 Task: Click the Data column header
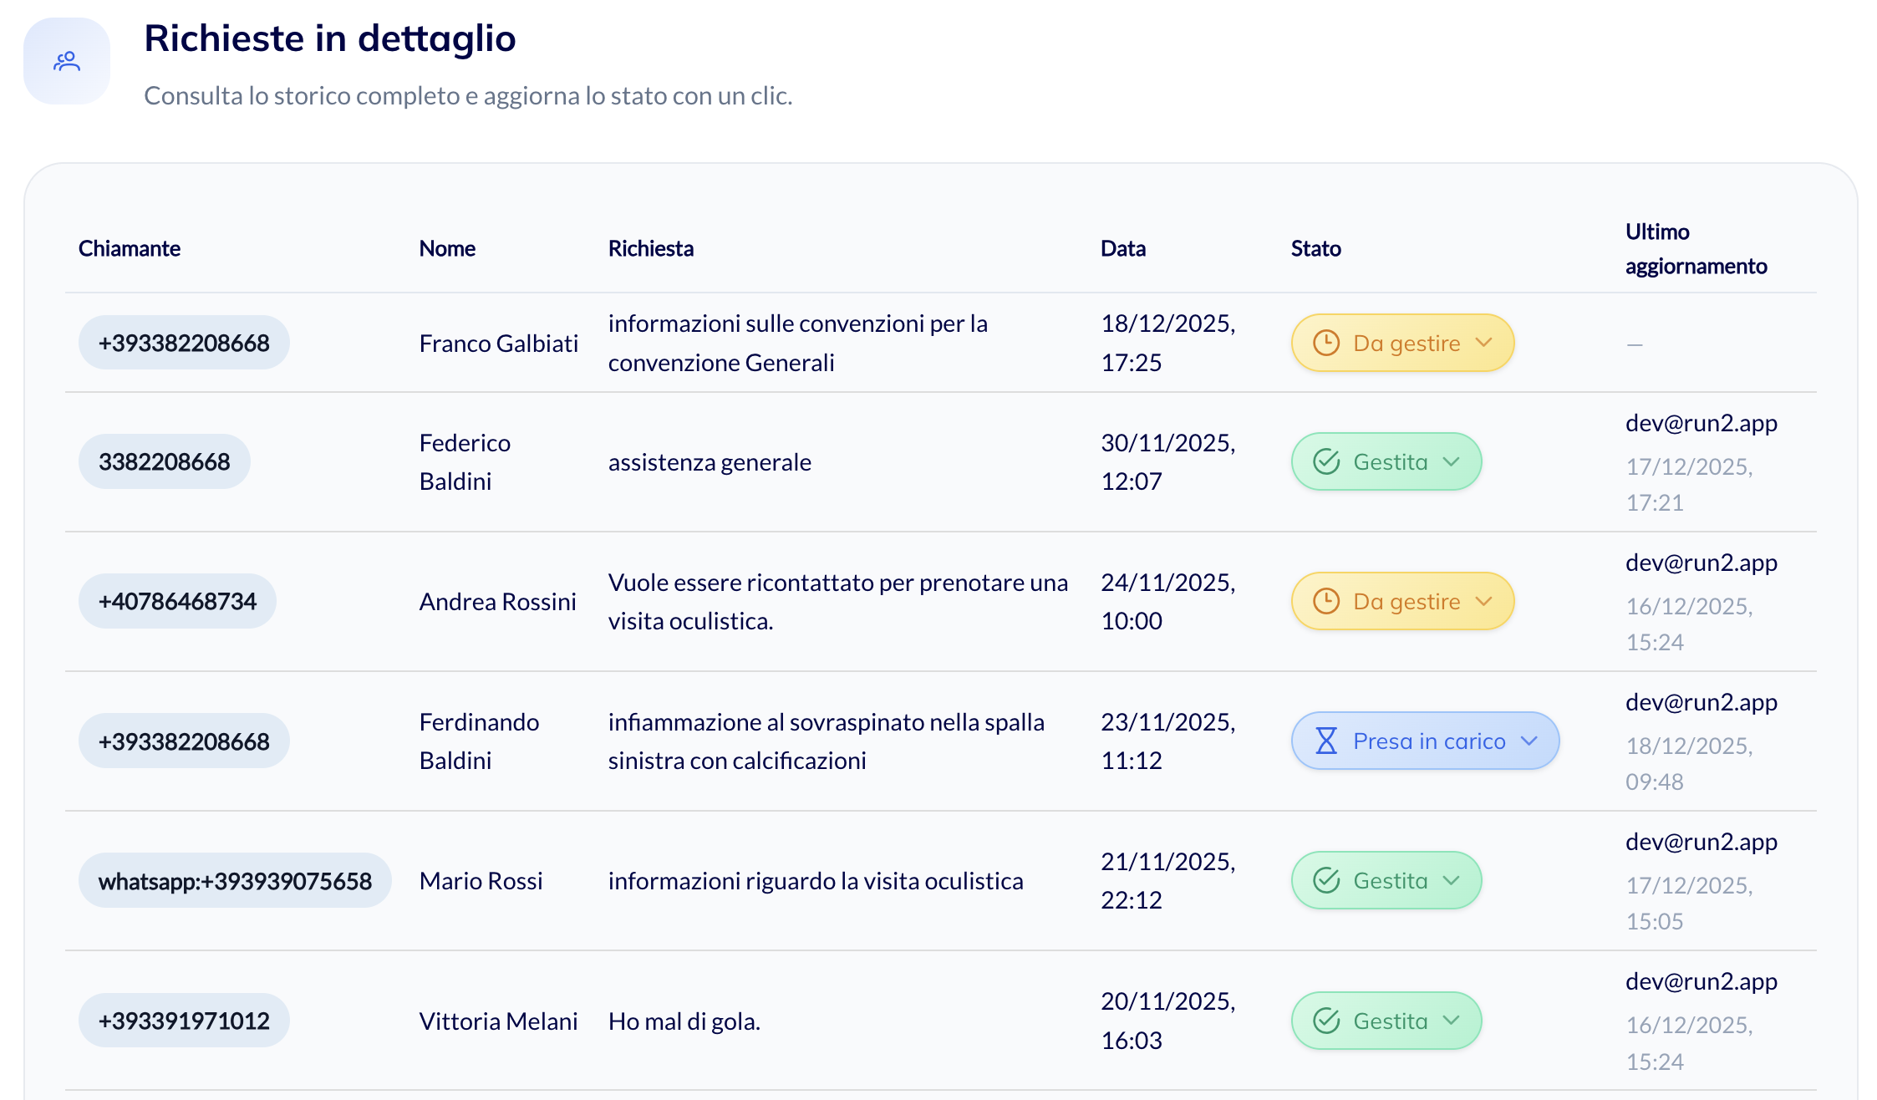point(1122,247)
